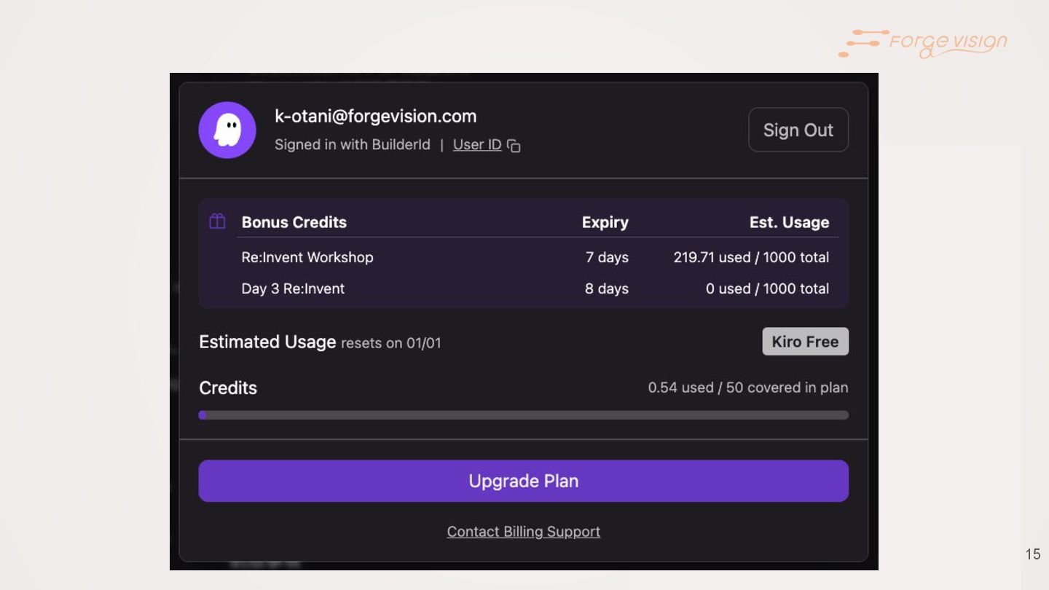Select the Day 3 Re:Invent credits row
The image size is (1049, 590).
coord(293,288)
